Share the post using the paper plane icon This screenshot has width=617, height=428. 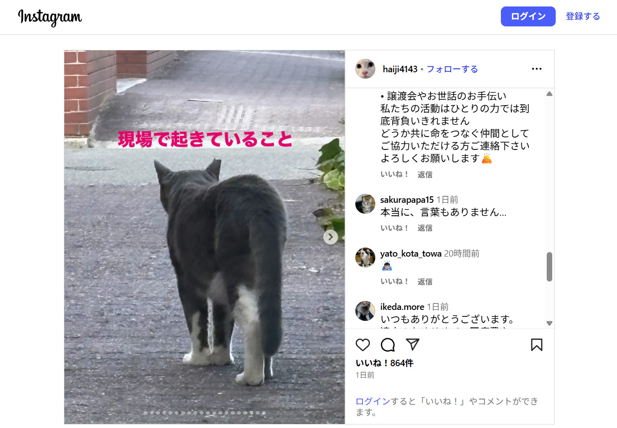click(x=412, y=344)
